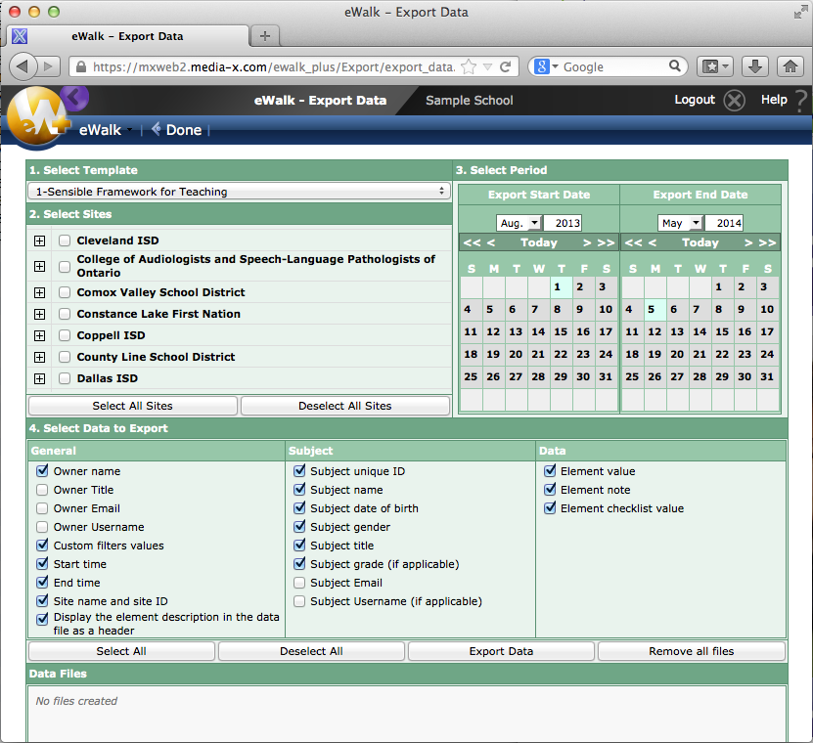Uncheck Element checklist value

(550, 507)
